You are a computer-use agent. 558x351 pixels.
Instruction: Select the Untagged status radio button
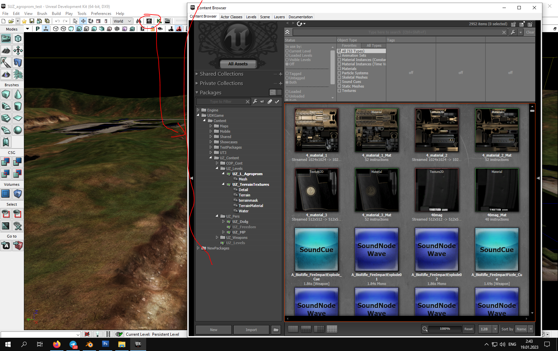[287, 78]
